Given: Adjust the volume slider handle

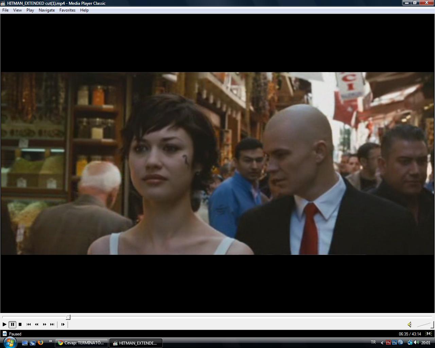Looking at the screenshot, I should coord(432,325).
